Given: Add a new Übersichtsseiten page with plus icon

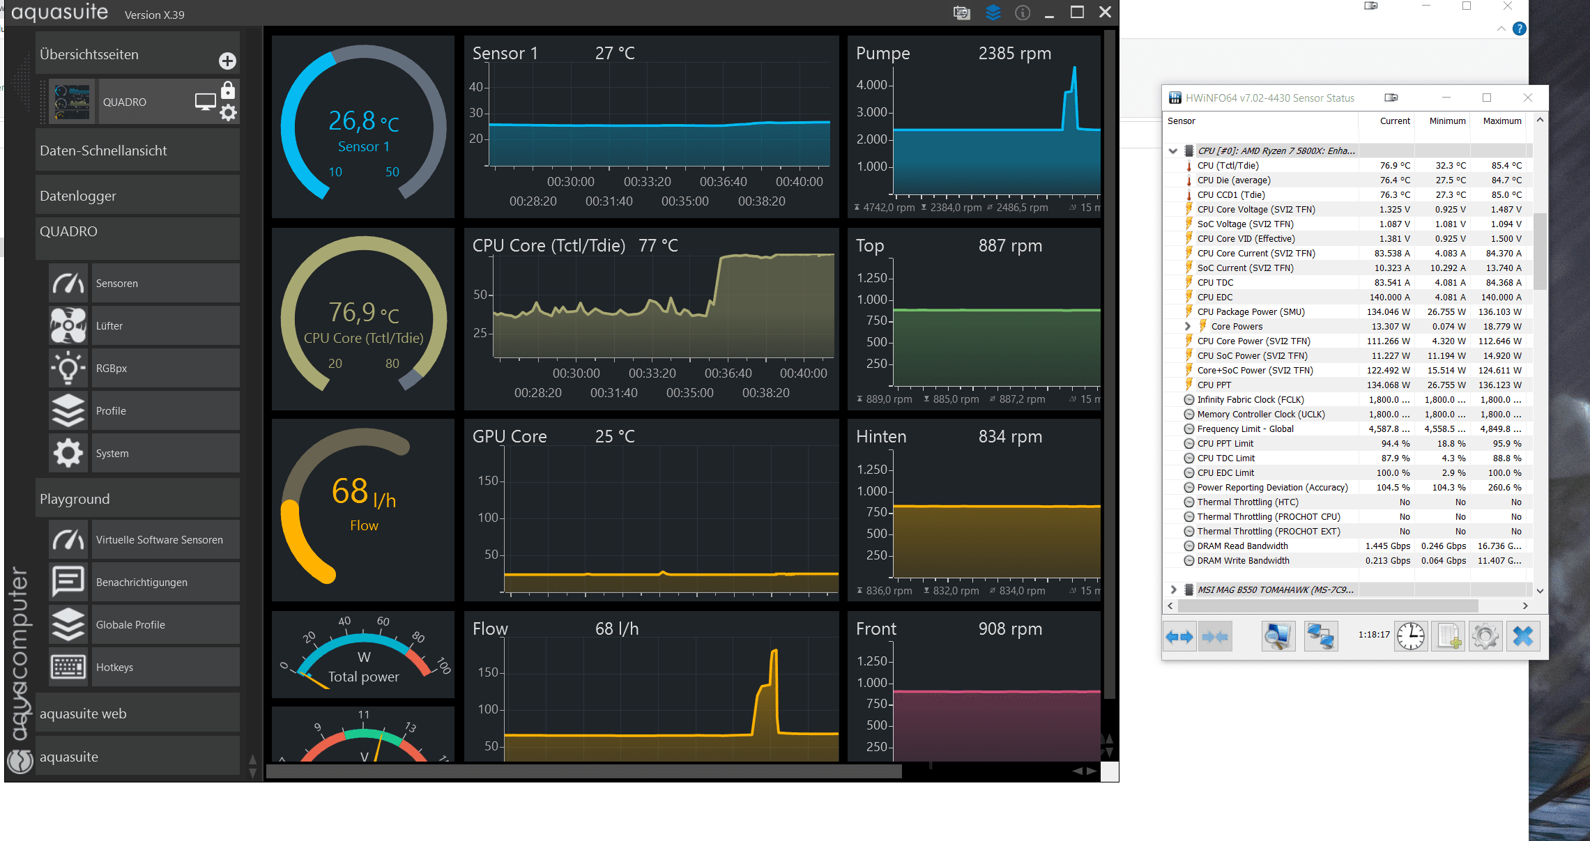Looking at the screenshot, I should coord(227,61).
